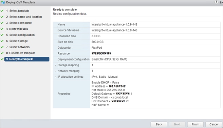Go to step 5 Select configuration
The image size is (223, 128).
[20, 35]
